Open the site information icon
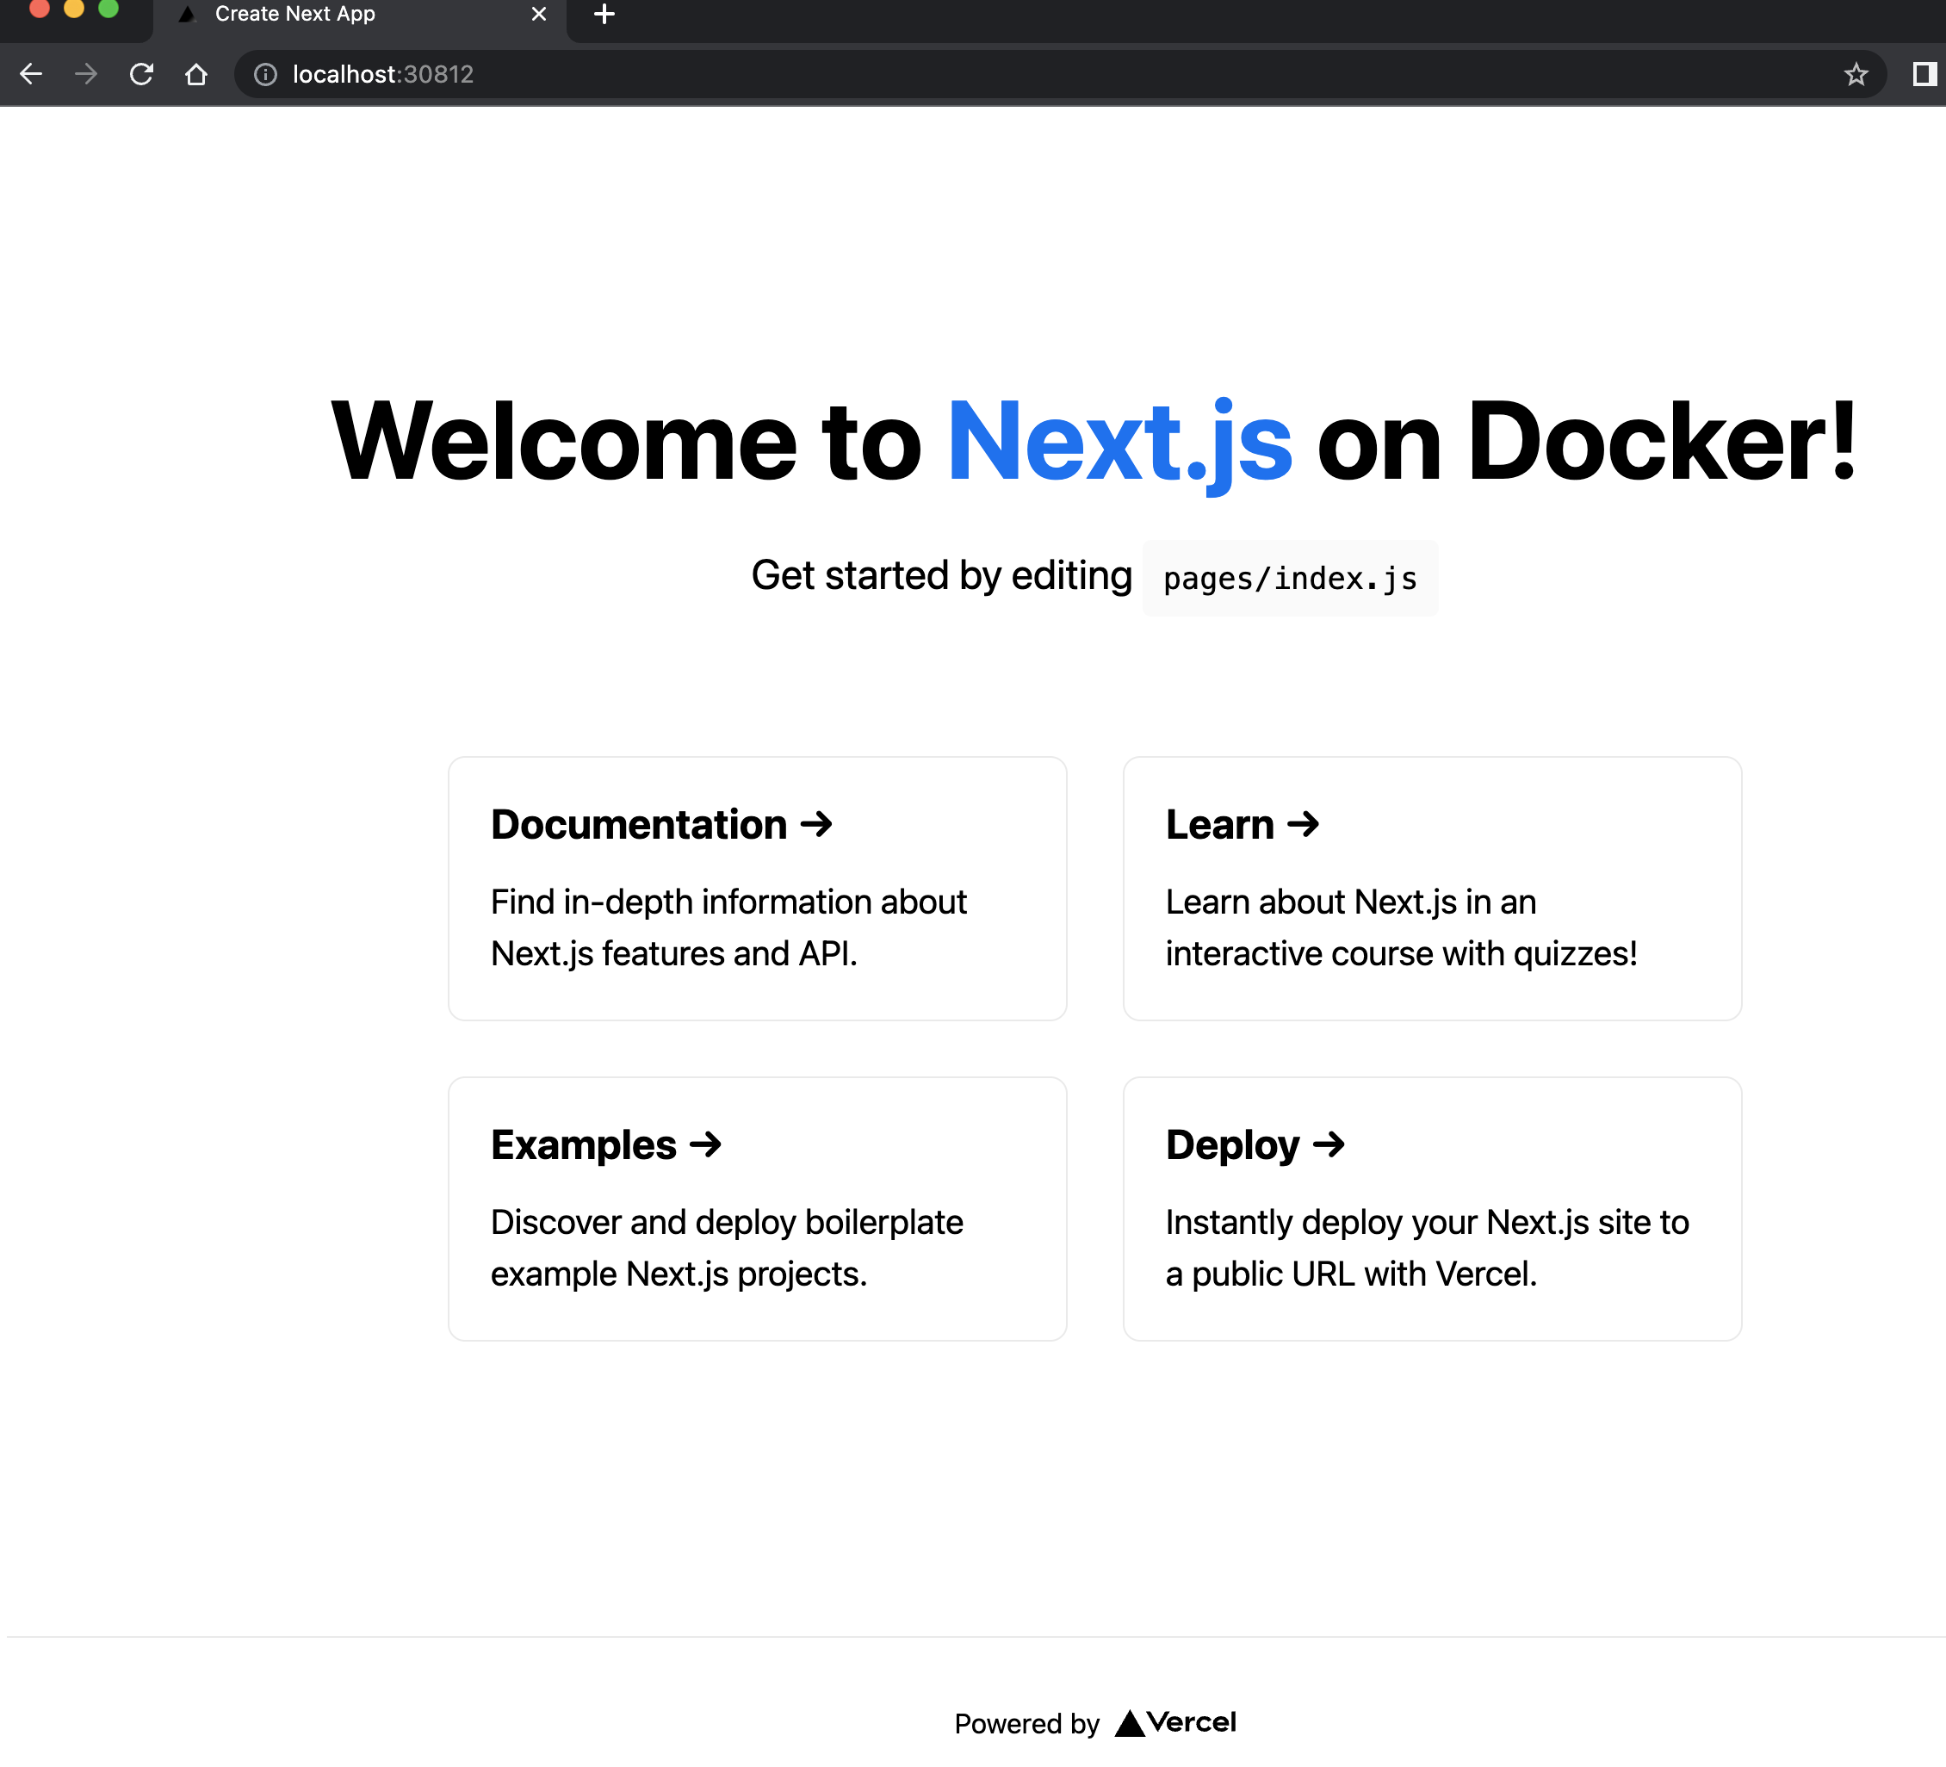The width and height of the screenshot is (1946, 1767). 265,74
